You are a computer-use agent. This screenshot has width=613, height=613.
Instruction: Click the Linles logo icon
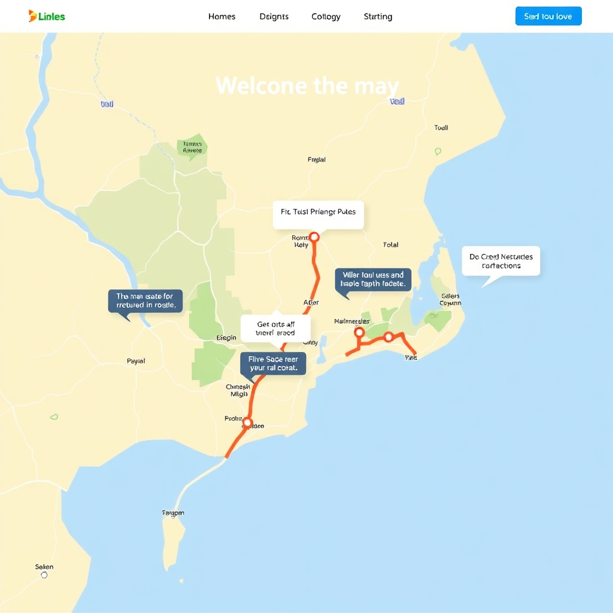(32, 16)
